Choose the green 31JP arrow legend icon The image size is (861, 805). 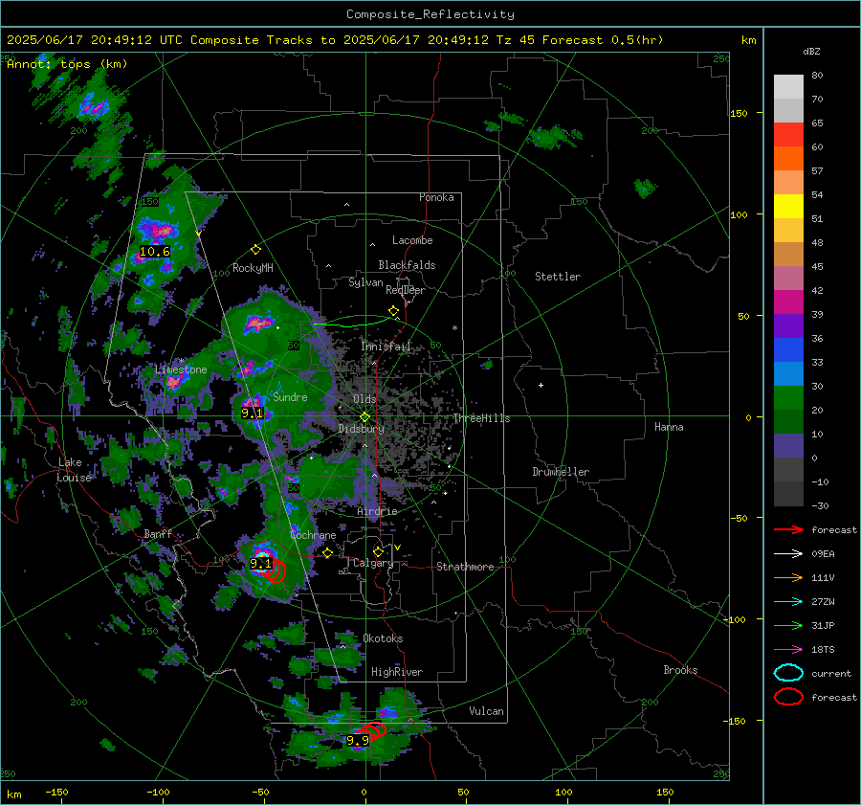coord(788,625)
